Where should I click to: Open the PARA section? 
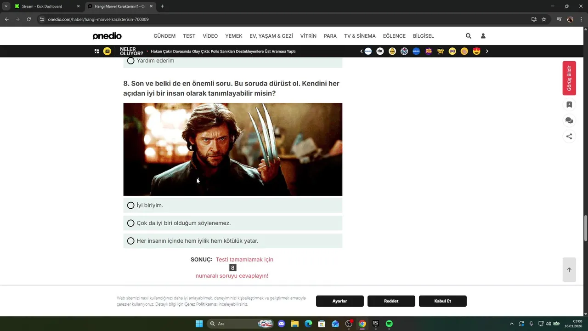330,36
